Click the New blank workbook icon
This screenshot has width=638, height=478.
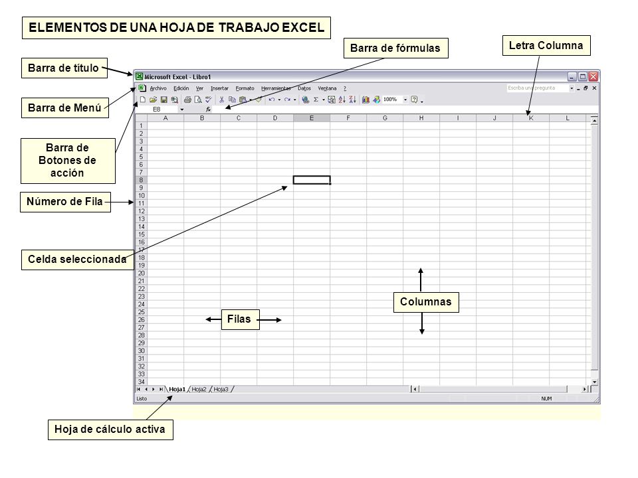[143, 100]
